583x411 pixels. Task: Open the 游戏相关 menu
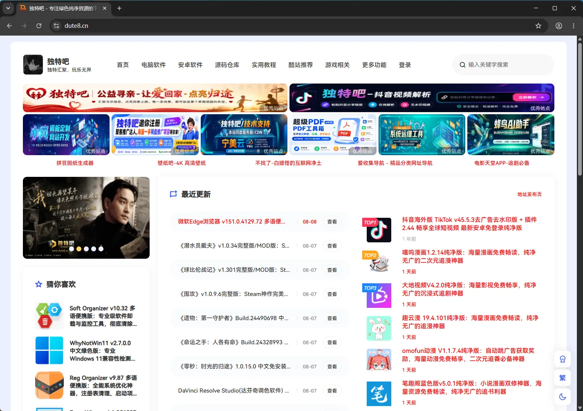337,65
